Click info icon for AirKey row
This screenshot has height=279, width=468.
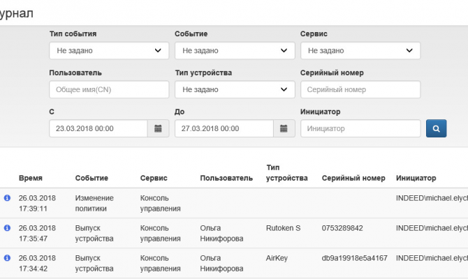pos(8,257)
